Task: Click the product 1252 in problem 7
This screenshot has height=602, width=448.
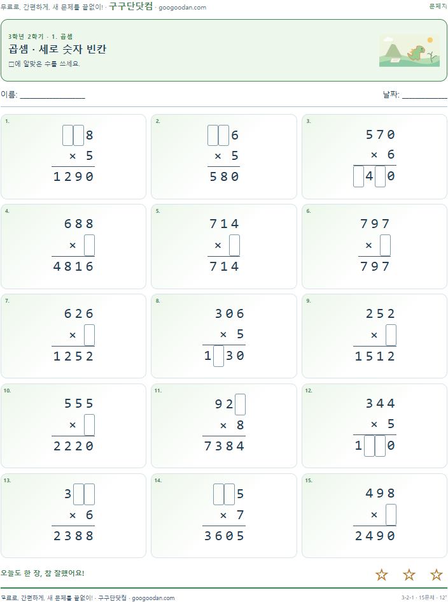Action: click(x=73, y=356)
